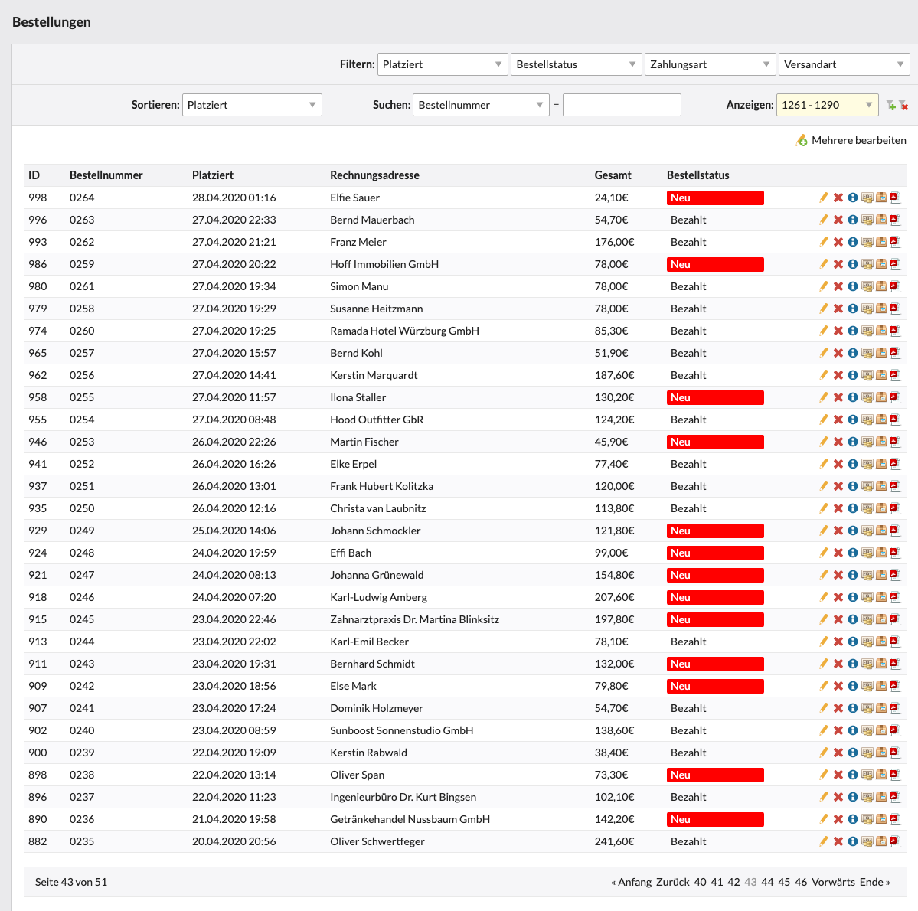This screenshot has height=911, width=918.
Task: Edit the Ramada Hotel Würzburg GmbH order
Action: [x=824, y=331]
